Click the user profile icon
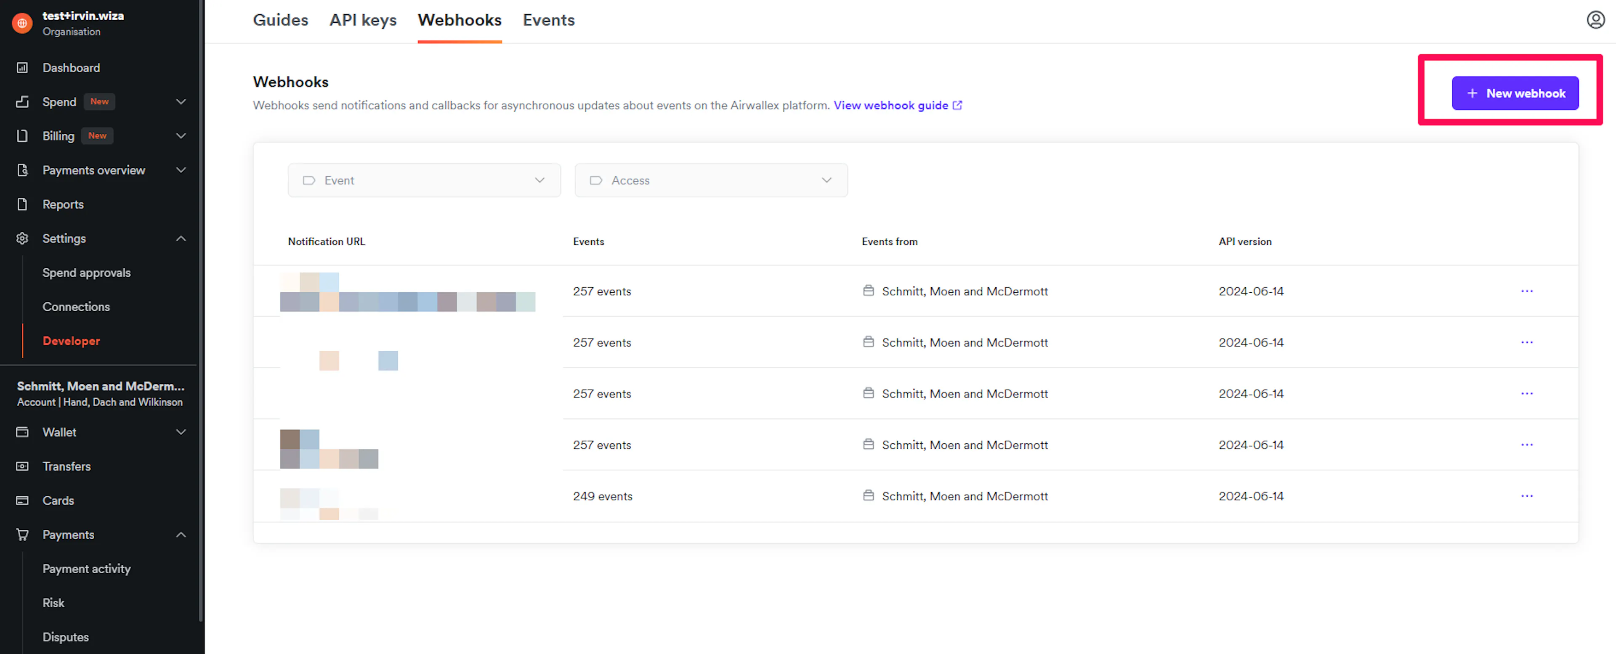 [x=1595, y=20]
